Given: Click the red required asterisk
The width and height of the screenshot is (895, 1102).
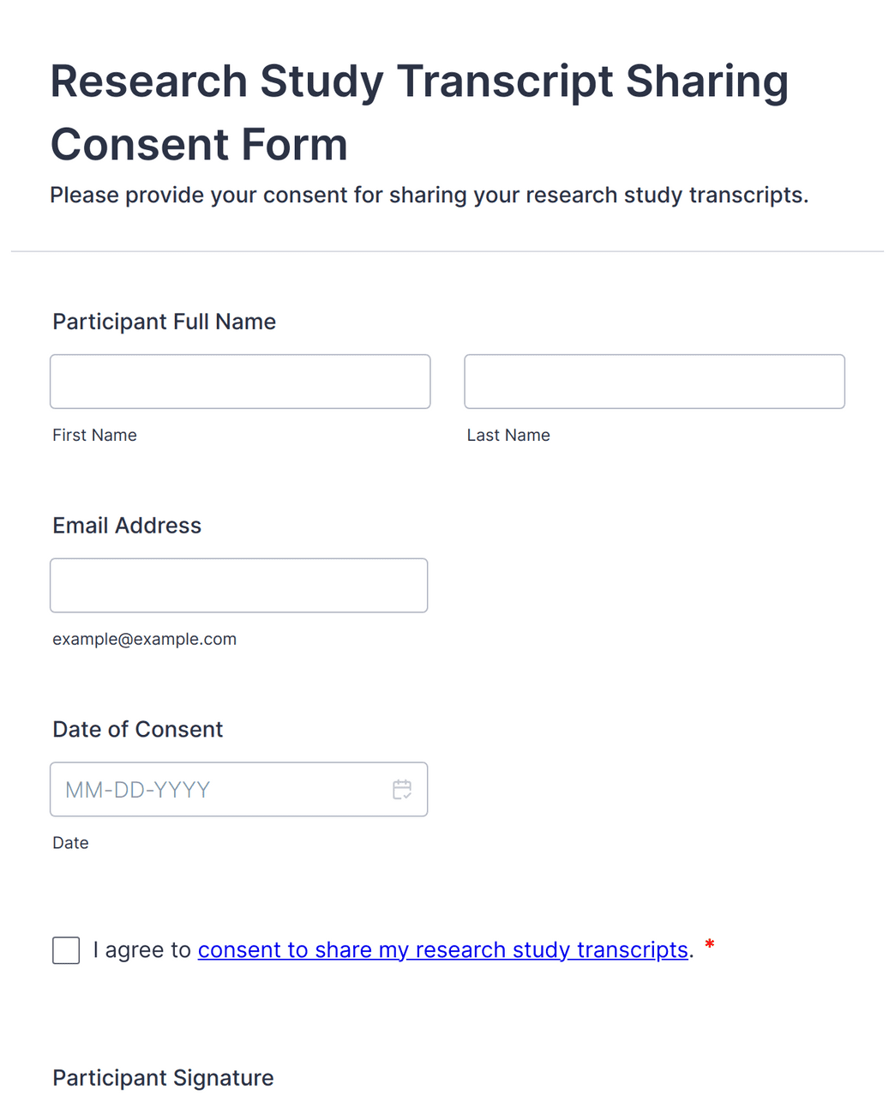Looking at the screenshot, I should pyautogui.click(x=709, y=946).
